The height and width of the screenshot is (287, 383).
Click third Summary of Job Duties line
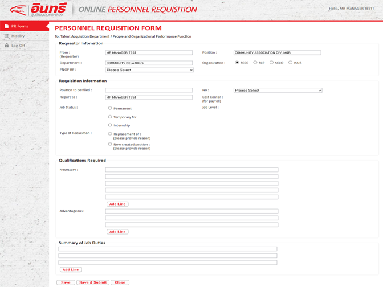(x=168, y=263)
